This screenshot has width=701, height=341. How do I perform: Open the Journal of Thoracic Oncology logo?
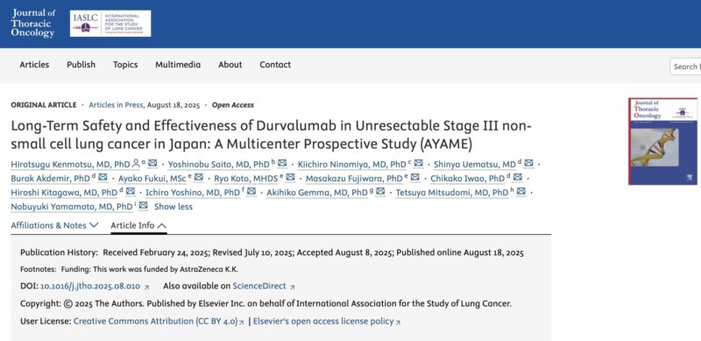(32, 23)
